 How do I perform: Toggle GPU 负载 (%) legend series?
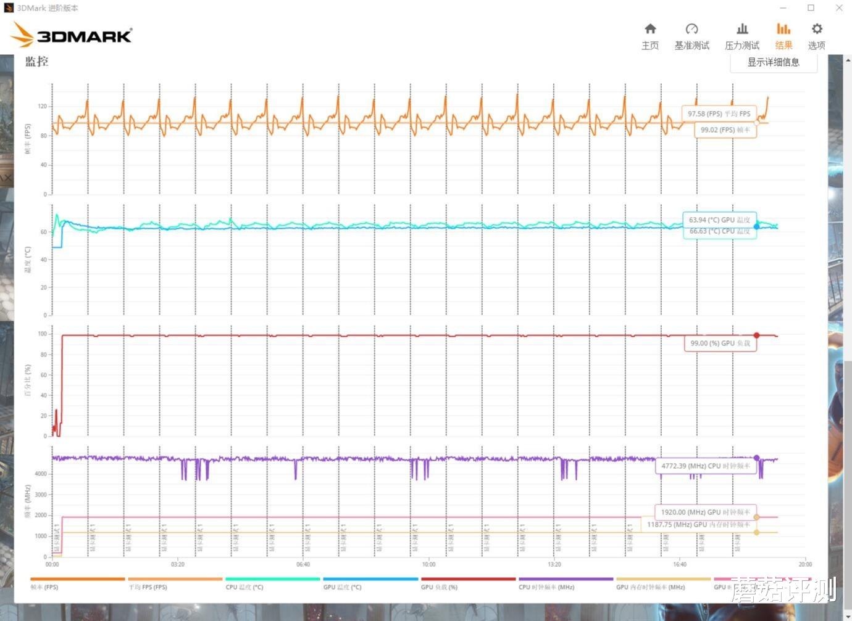tap(468, 583)
